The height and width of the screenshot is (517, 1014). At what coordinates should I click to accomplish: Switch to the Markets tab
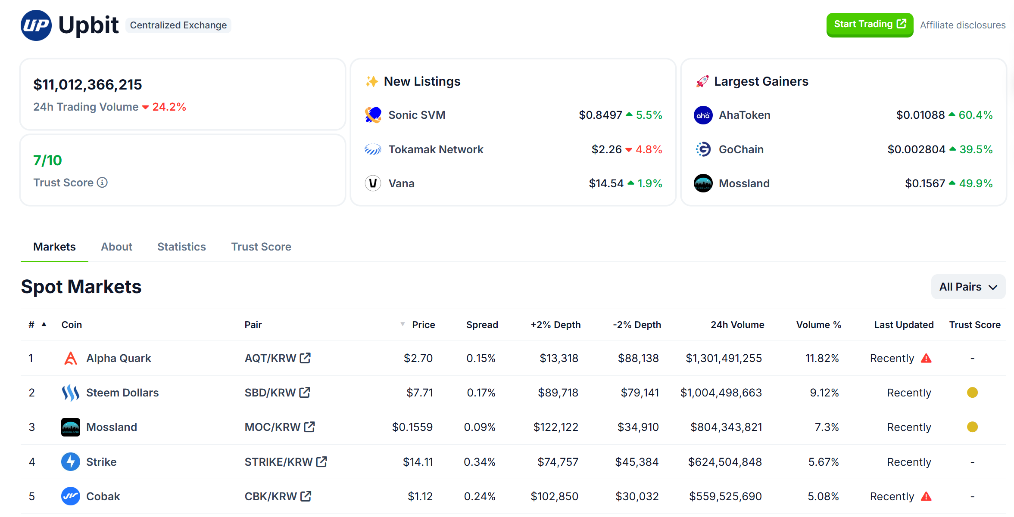coord(54,247)
